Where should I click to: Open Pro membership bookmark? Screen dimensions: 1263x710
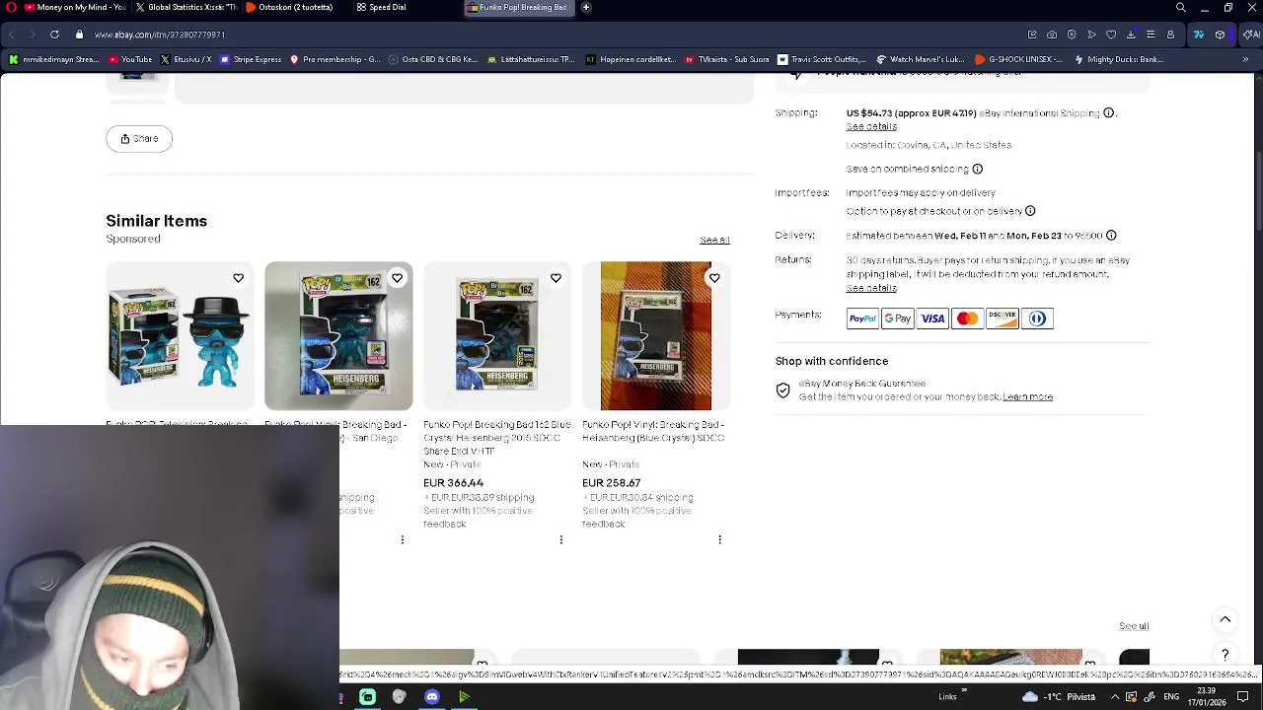pos(334,59)
